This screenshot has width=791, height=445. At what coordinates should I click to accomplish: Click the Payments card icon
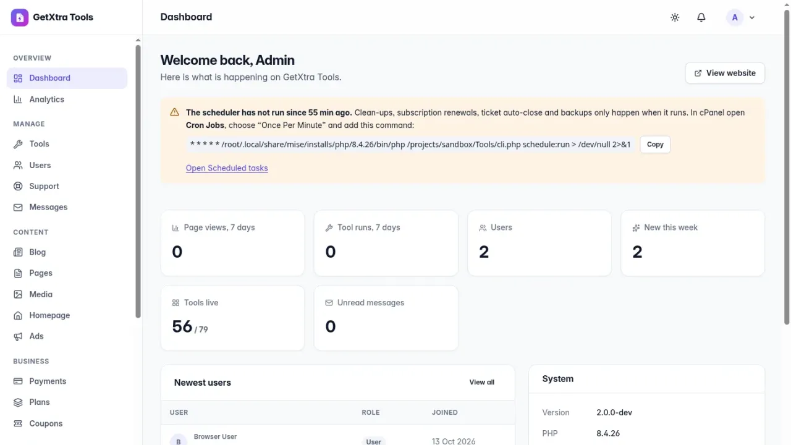(18, 381)
